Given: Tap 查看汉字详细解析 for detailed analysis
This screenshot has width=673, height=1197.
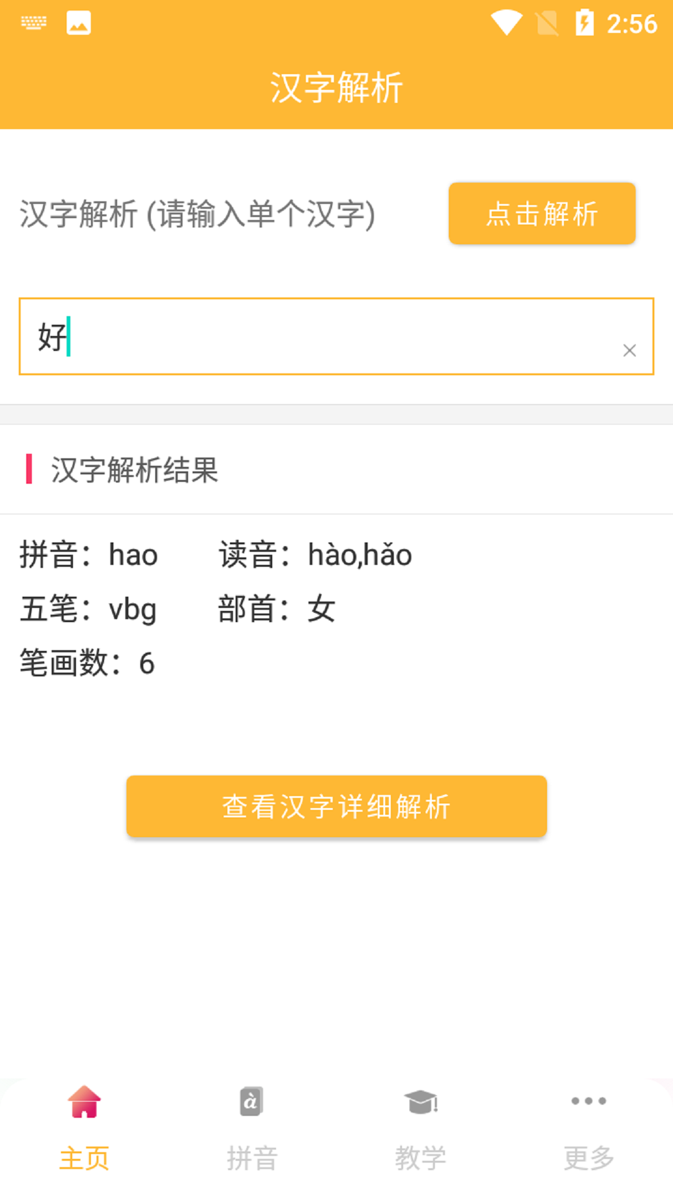Looking at the screenshot, I should (336, 805).
